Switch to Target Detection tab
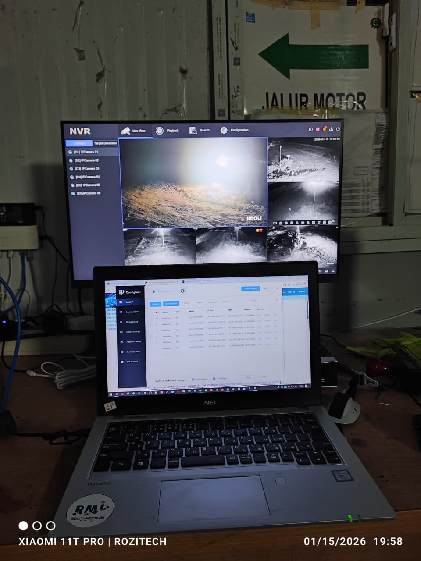This screenshot has height=561, width=421. (105, 143)
